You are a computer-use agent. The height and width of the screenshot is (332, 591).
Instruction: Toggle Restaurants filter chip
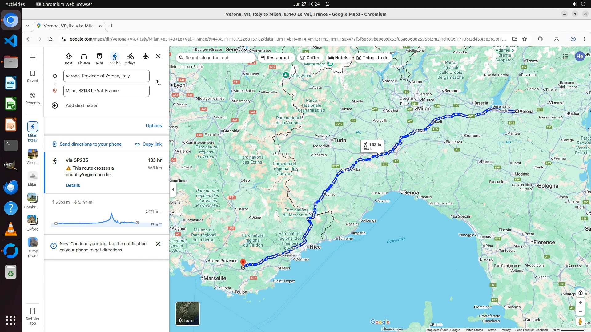[276, 58]
